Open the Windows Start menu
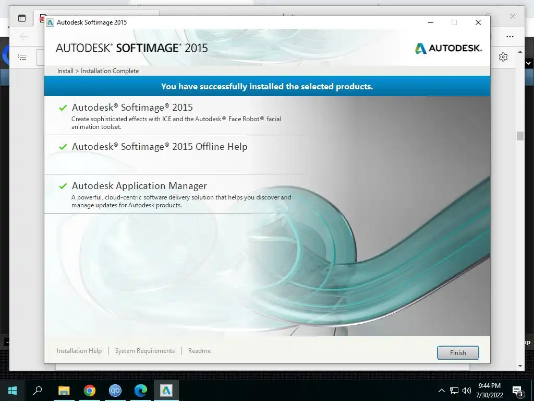Image resolution: width=534 pixels, height=401 pixels. click(13, 391)
